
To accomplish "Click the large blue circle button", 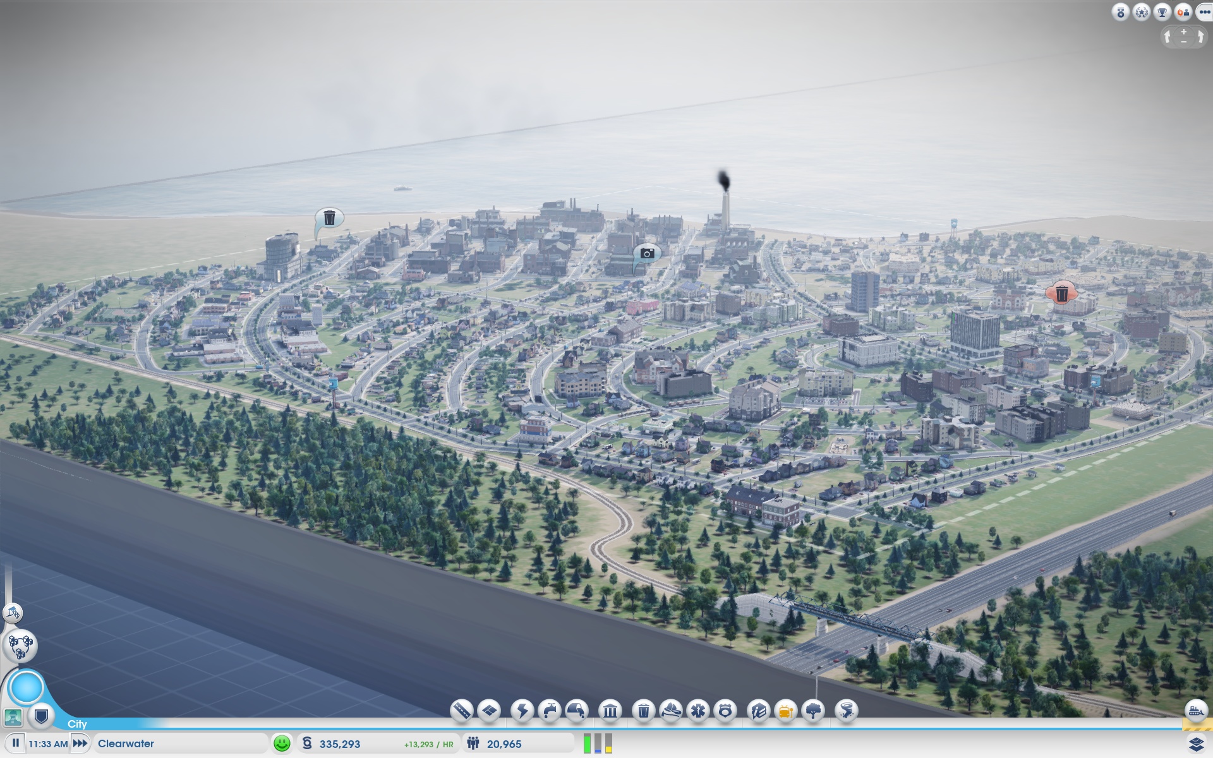I will [27, 687].
